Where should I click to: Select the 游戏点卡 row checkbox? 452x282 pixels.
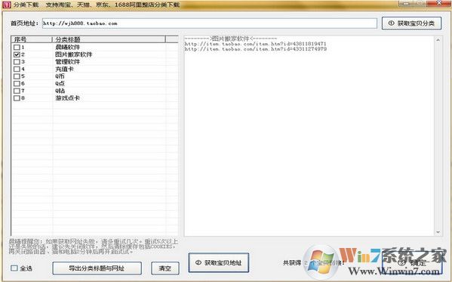(x=17, y=98)
